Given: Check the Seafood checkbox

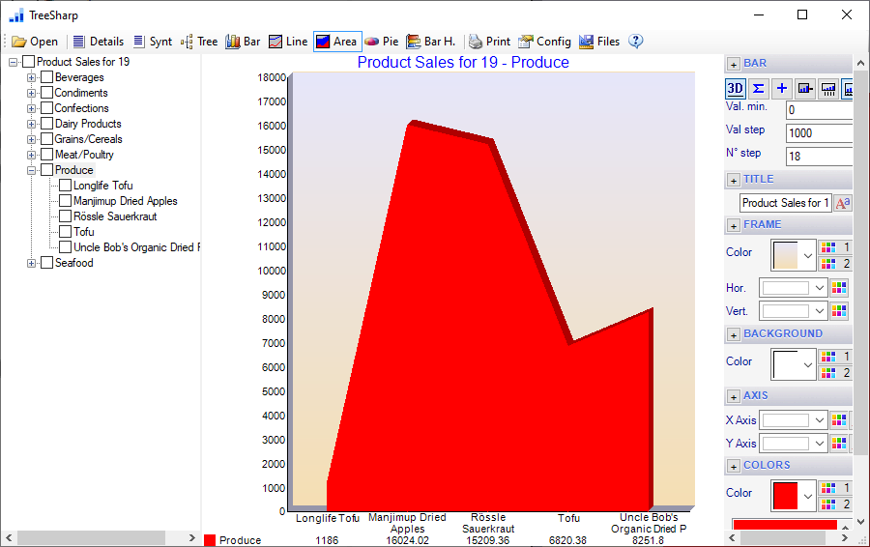Looking at the screenshot, I should pos(47,263).
